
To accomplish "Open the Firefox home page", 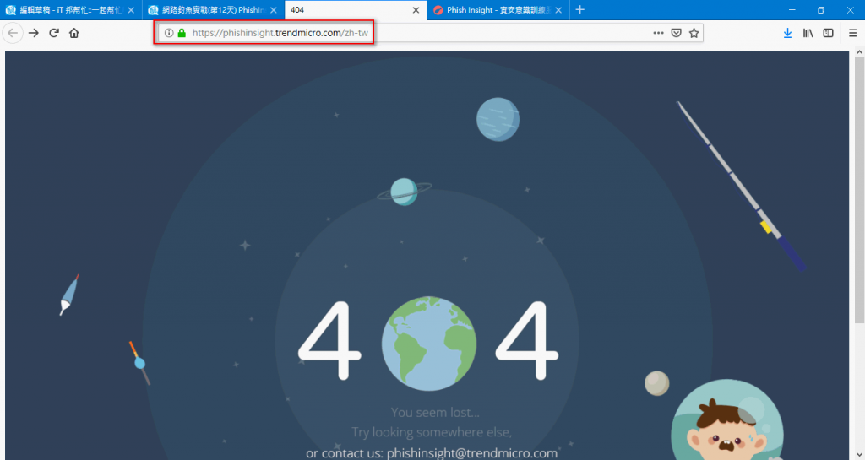I will pos(74,33).
